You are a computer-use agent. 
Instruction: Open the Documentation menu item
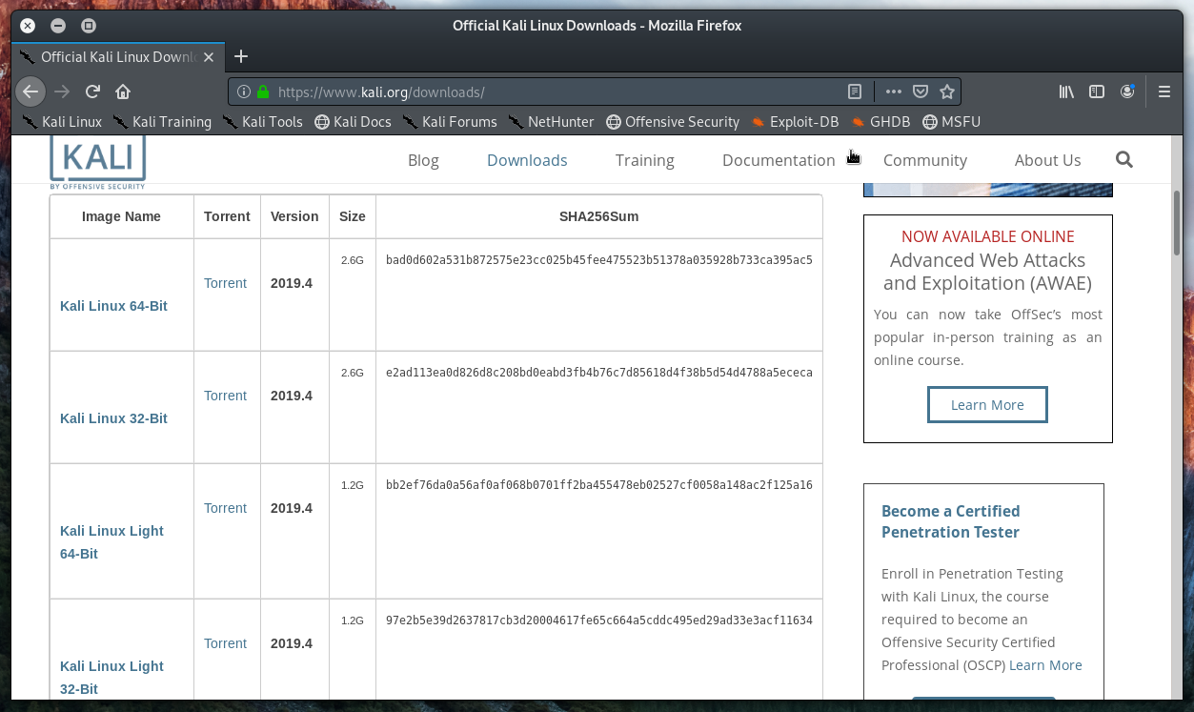click(x=779, y=160)
